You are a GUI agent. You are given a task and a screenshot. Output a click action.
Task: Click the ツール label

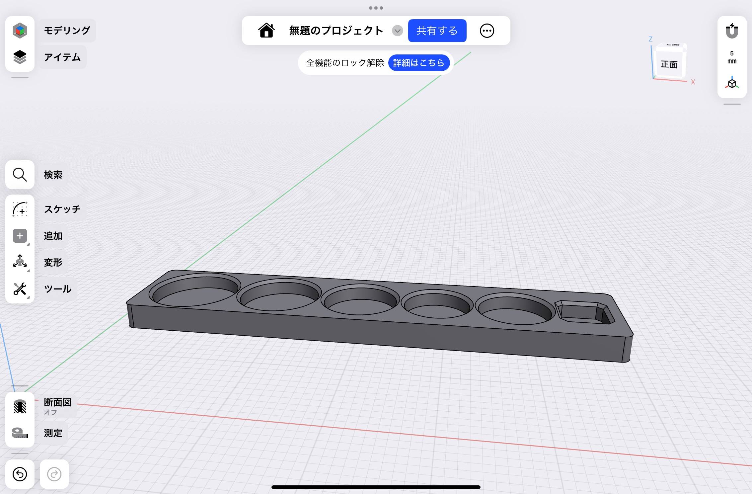(58, 289)
